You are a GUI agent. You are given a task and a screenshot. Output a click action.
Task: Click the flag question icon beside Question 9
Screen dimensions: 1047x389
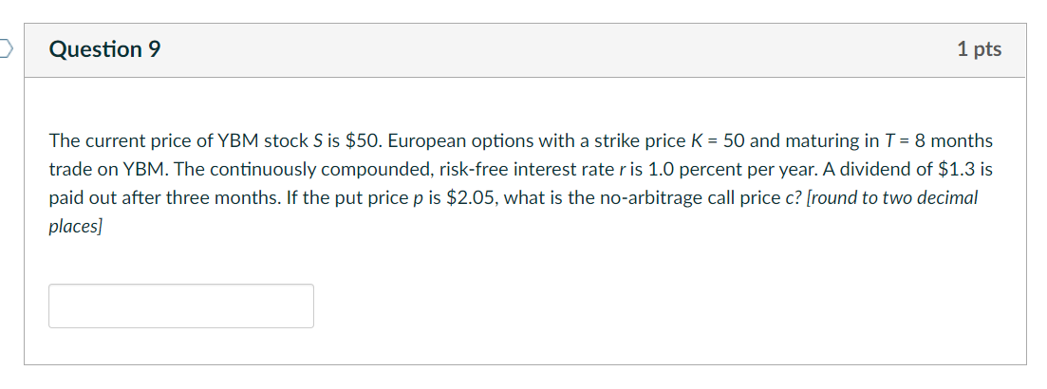pos(6,49)
